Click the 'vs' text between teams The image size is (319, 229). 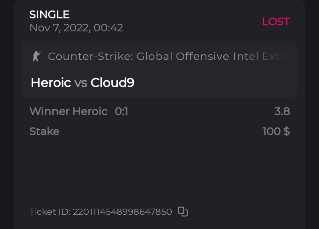click(x=81, y=83)
